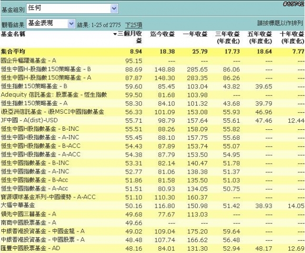Click average three-month value 8.94
Screen dimensions: 305x253
pyautogui.click(x=136, y=52)
